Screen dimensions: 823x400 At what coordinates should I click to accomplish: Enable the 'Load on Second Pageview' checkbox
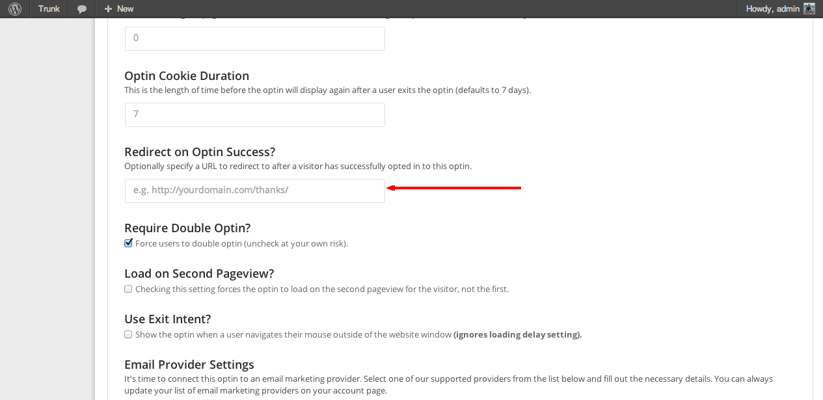tap(128, 288)
